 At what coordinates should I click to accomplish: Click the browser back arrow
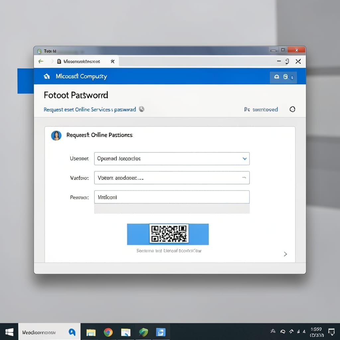click(x=41, y=61)
